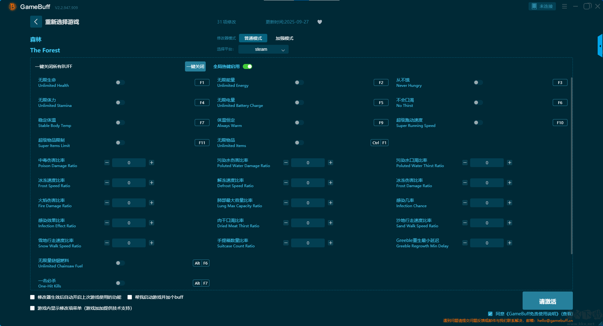603x326 pixels.
Task: Decrease Dried Meat Thirst Ratio value
Action: click(286, 223)
